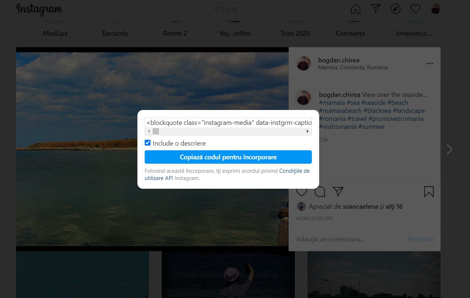Open activity heart icon in top bar

click(415, 9)
